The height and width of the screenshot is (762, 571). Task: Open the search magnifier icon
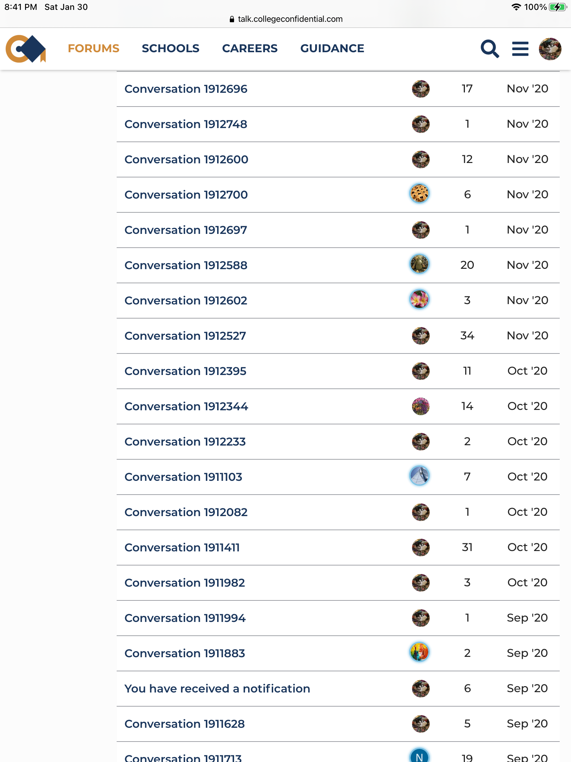point(490,49)
